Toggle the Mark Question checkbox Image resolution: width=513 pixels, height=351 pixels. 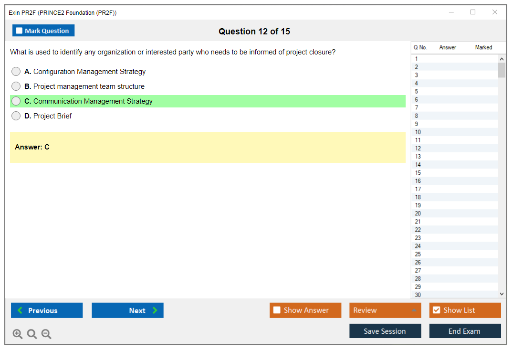[x=20, y=31]
